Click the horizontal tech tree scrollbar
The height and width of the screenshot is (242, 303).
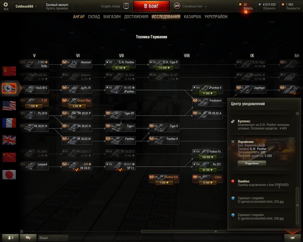click(x=215, y=231)
